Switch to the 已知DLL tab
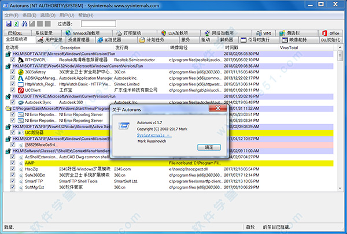This screenshot has width=347, height=234. click(x=17, y=33)
